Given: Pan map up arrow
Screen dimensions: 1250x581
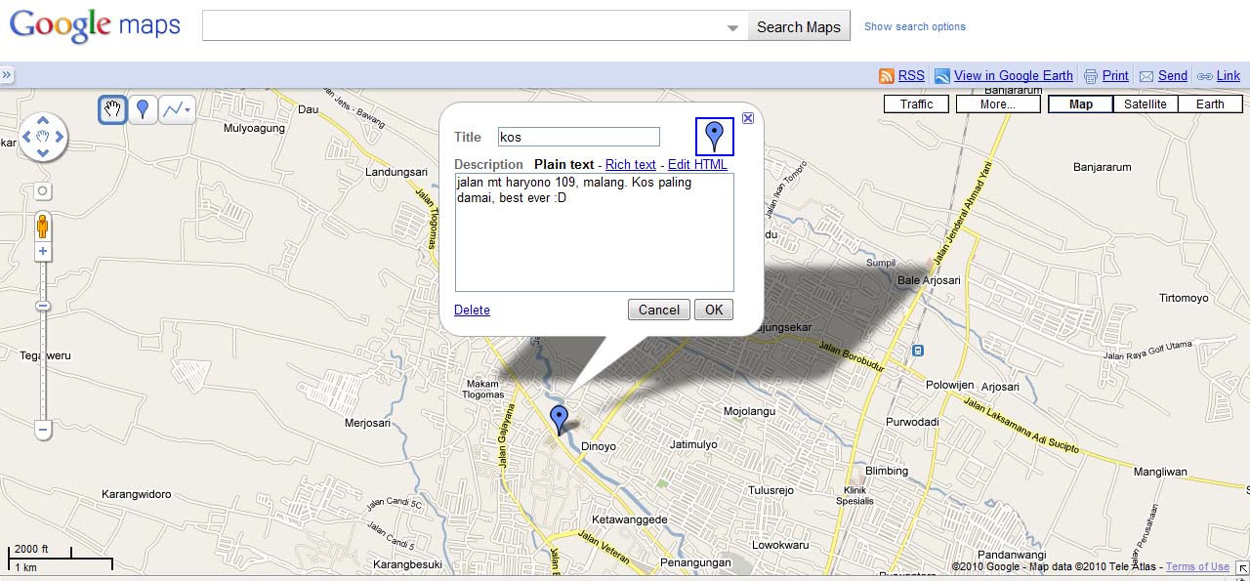Looking at the screenshot, I should [x=43, y=121].
